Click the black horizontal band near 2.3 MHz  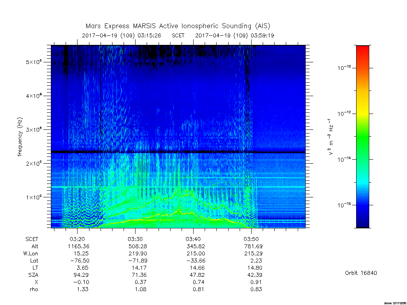click(x=178, y=152)
